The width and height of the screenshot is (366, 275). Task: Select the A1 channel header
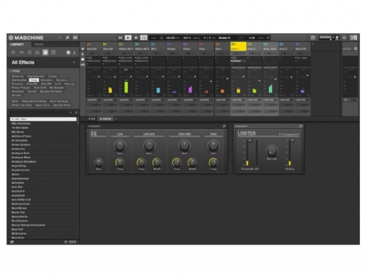94,46
